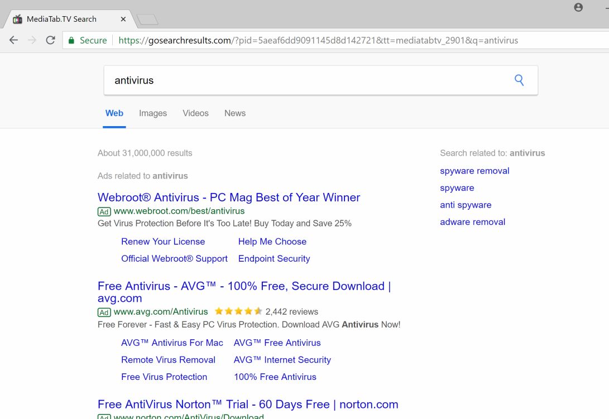Click the browser forward arrow
The height and width of the screenshot is (419, 609).
click(32, 40)
